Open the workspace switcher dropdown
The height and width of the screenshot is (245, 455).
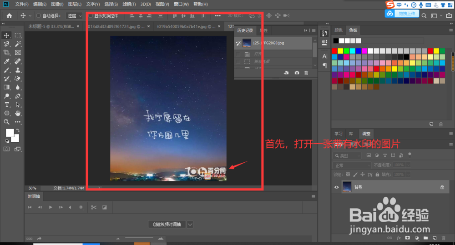pyautogui.click(x=436, y=15)
